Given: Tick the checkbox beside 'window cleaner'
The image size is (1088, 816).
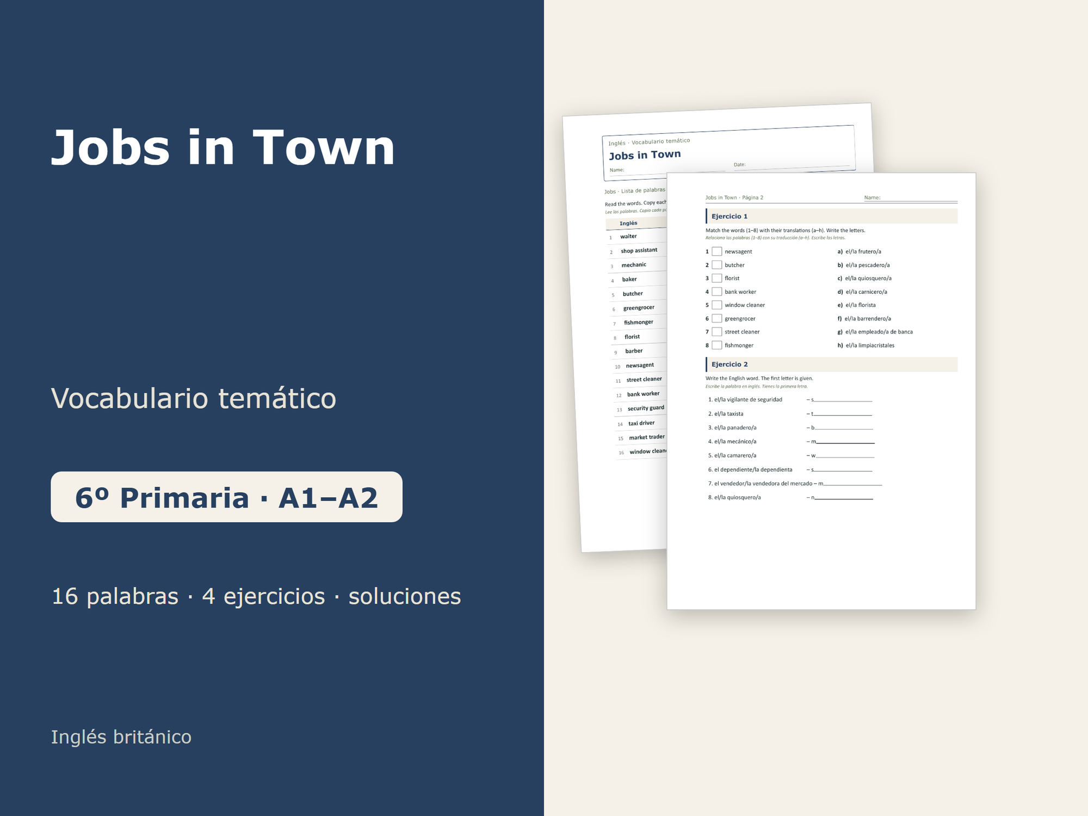Looking at the screenshot, I should [717, 305].
